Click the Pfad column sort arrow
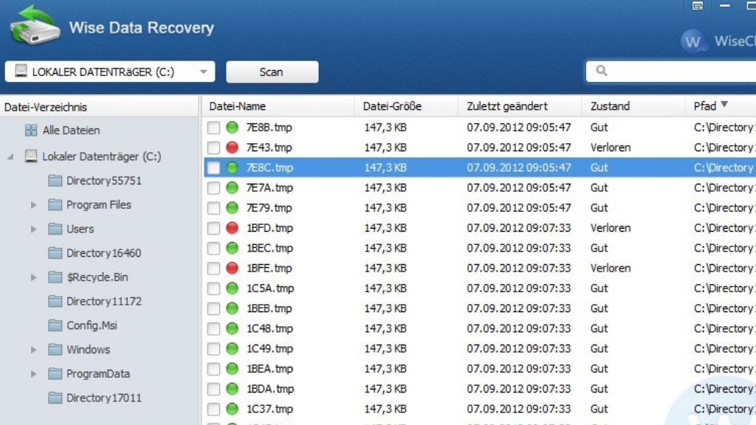Screen dimensions: 756x425 (724, 105)
